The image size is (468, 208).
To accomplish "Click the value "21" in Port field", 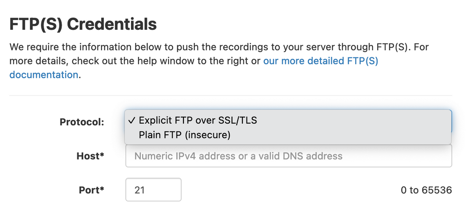I will tap(139, 190).
